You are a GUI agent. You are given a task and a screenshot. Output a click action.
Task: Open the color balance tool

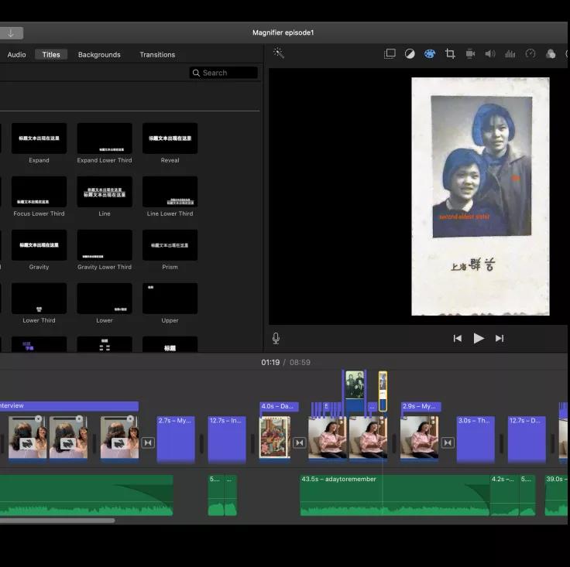pos(410,54)
